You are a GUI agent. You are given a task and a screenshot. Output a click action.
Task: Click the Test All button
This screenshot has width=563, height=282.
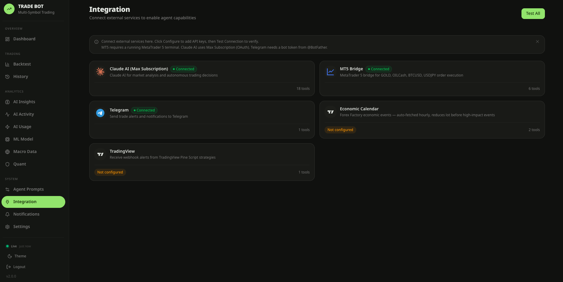tap(533, 14)
